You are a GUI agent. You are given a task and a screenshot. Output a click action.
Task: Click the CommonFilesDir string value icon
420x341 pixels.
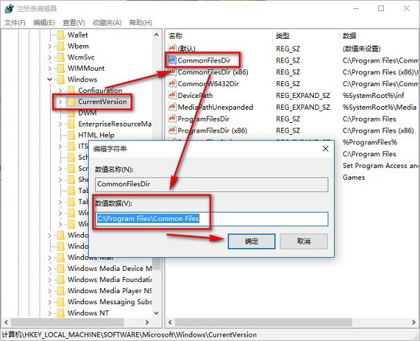pos(172,60)
